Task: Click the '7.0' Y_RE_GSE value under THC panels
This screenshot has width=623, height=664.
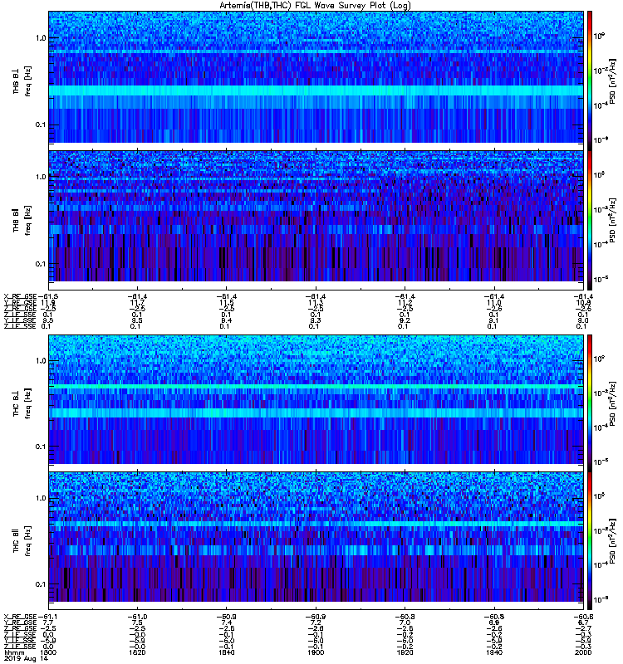Action: (x=405, y=623)
